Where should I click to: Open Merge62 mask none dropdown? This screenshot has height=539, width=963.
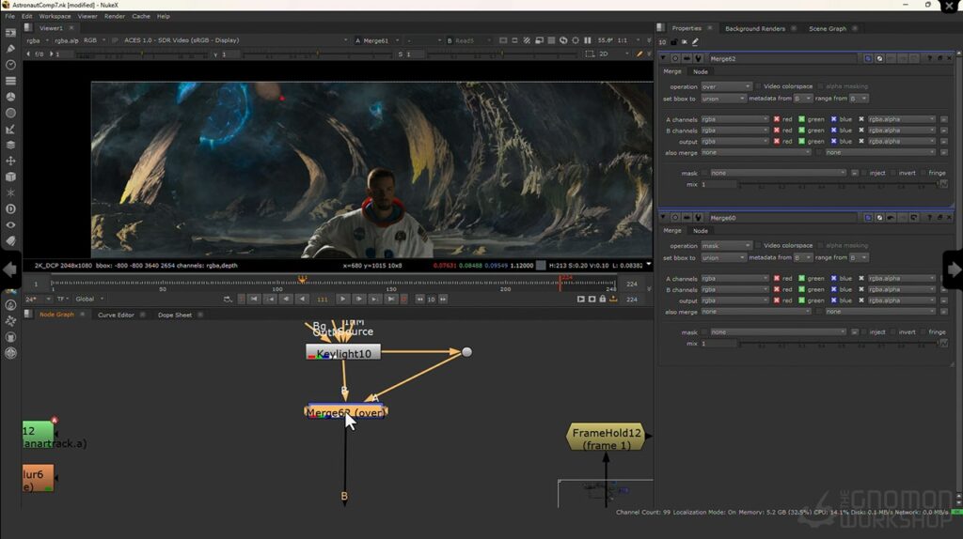pyautogui.click(x=778, y=173)
